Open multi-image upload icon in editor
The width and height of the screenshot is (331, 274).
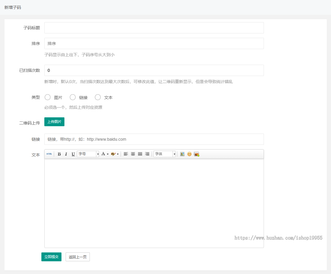[x=197, y=154]
